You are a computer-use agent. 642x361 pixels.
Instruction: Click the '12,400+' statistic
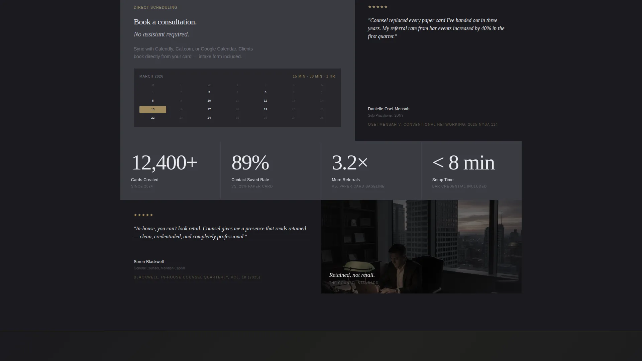click(164, 163)
